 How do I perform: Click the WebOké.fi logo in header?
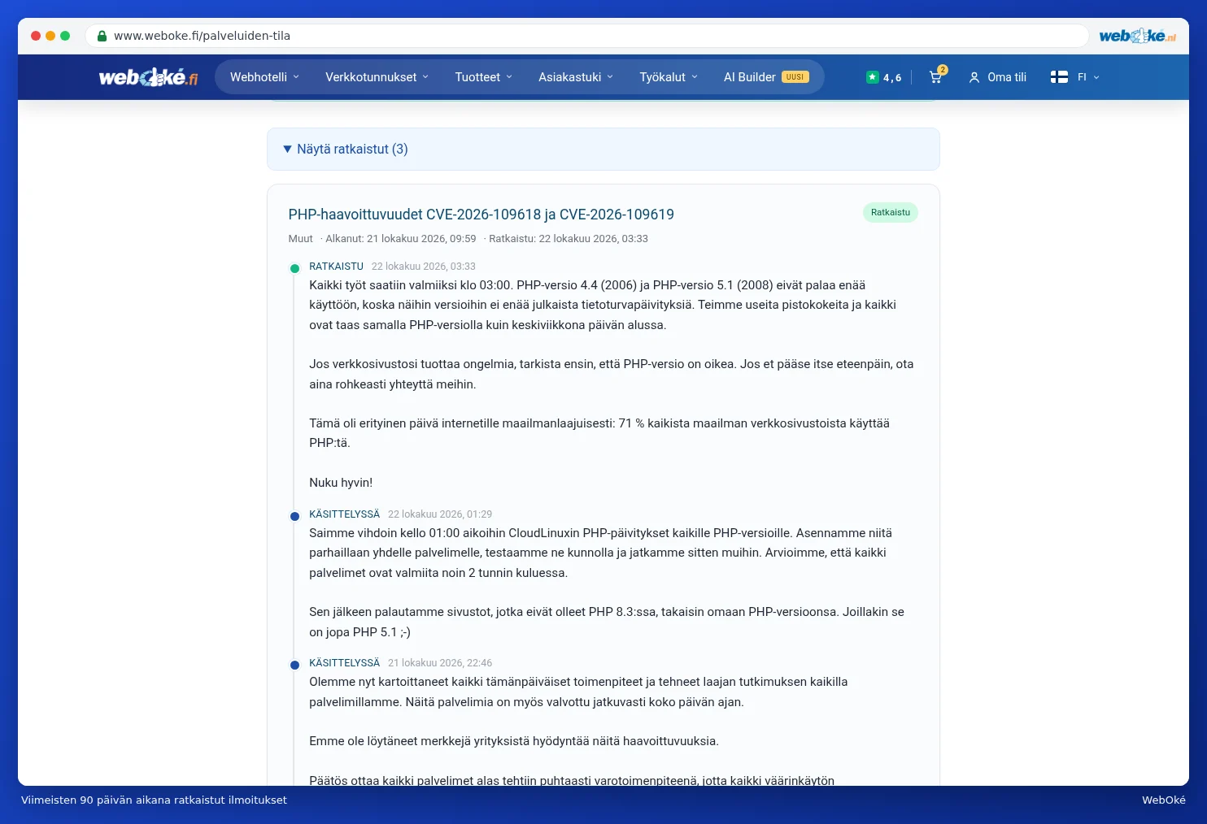pos(148,77)
